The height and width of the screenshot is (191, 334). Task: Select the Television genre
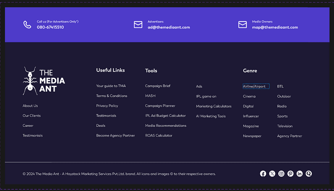click(285, 126)
